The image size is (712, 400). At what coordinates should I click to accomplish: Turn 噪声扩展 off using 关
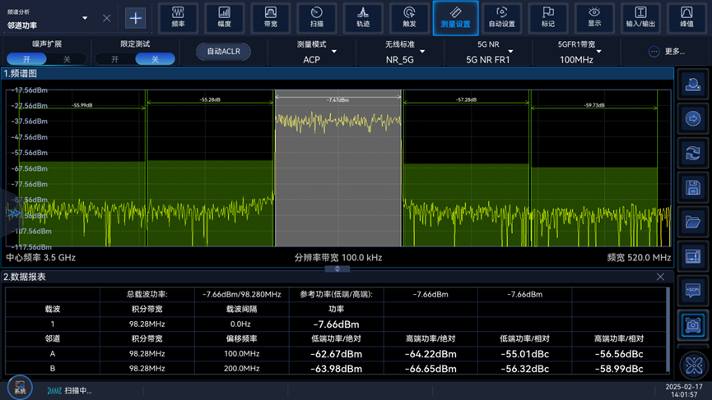click(x=67, y=59)
